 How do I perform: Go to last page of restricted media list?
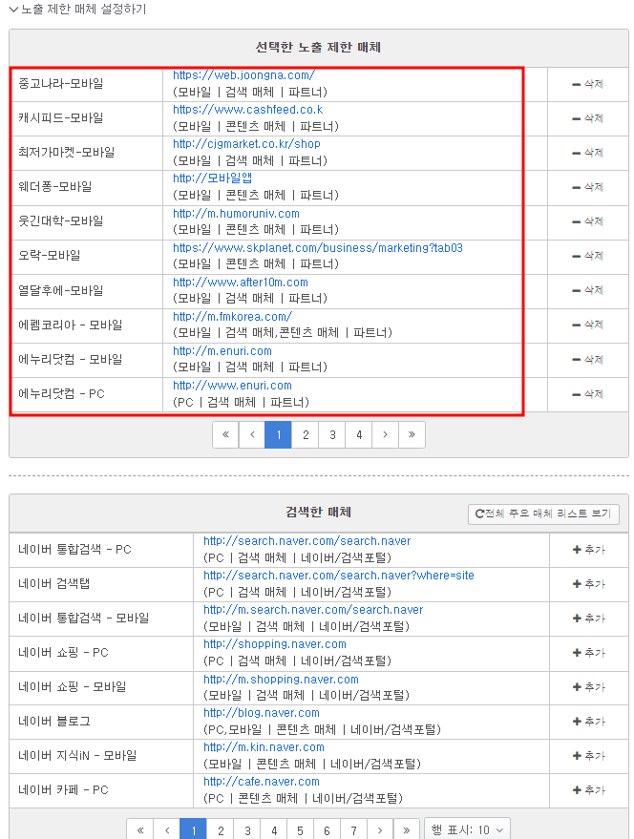[412, 434]
